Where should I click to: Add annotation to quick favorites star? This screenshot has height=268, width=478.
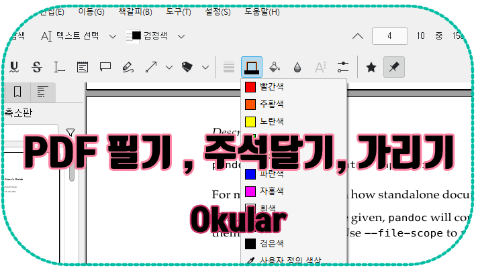coord(371,67)
